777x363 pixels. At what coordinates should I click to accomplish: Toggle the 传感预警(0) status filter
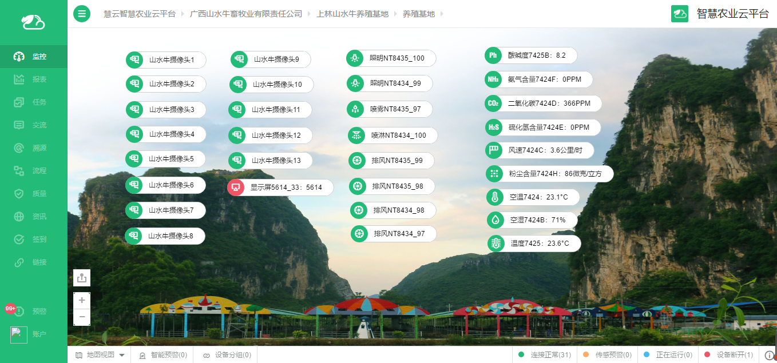(x=608, y=355)
